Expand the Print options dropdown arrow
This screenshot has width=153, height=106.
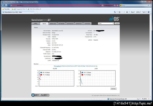129,12
